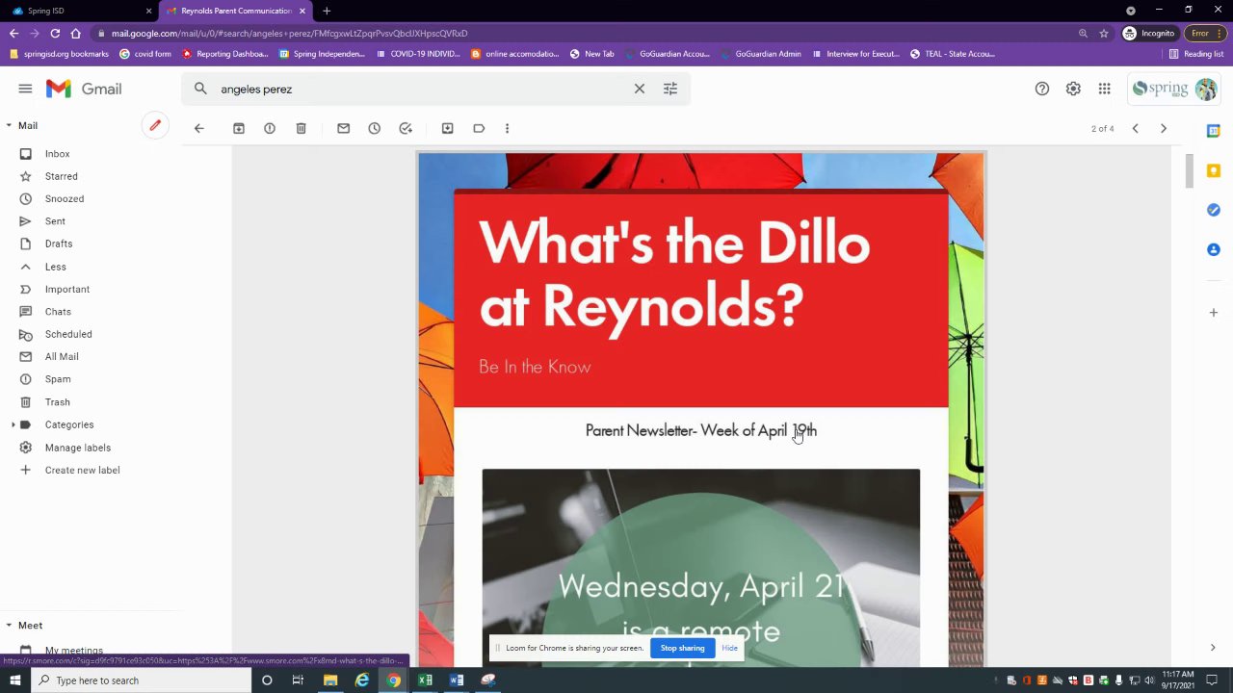Open Gmail support help icon
Image resolution: width=1233 pixels, height=693 pixels.
point(1042,89)
